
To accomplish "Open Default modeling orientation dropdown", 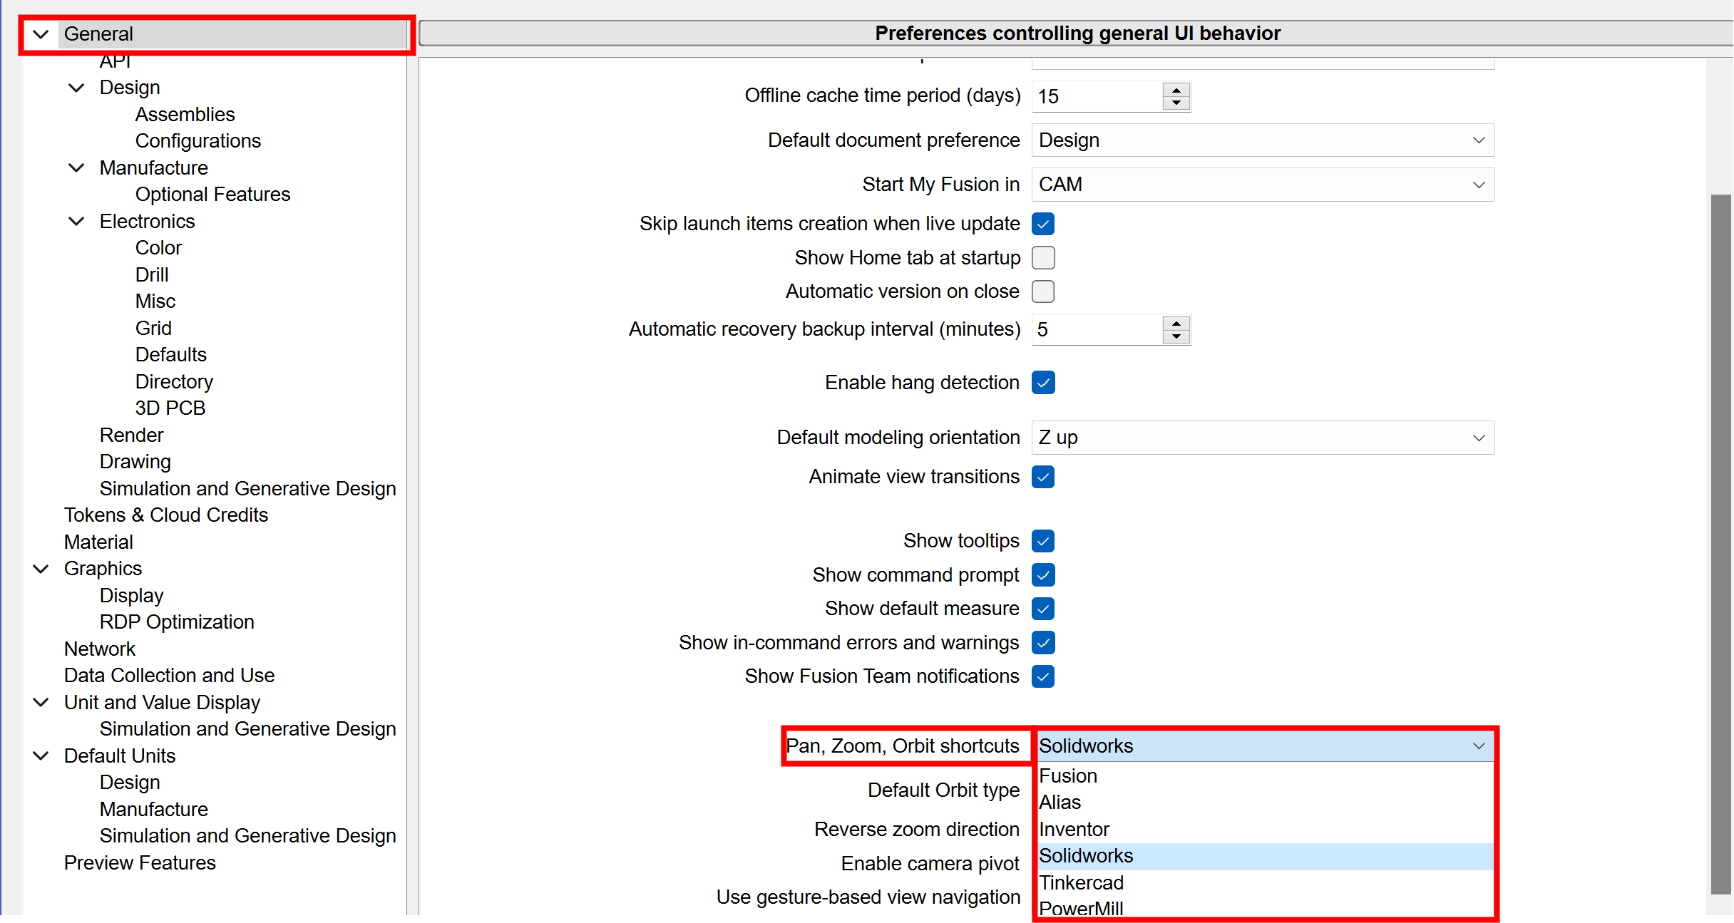I will [1262, 438].
